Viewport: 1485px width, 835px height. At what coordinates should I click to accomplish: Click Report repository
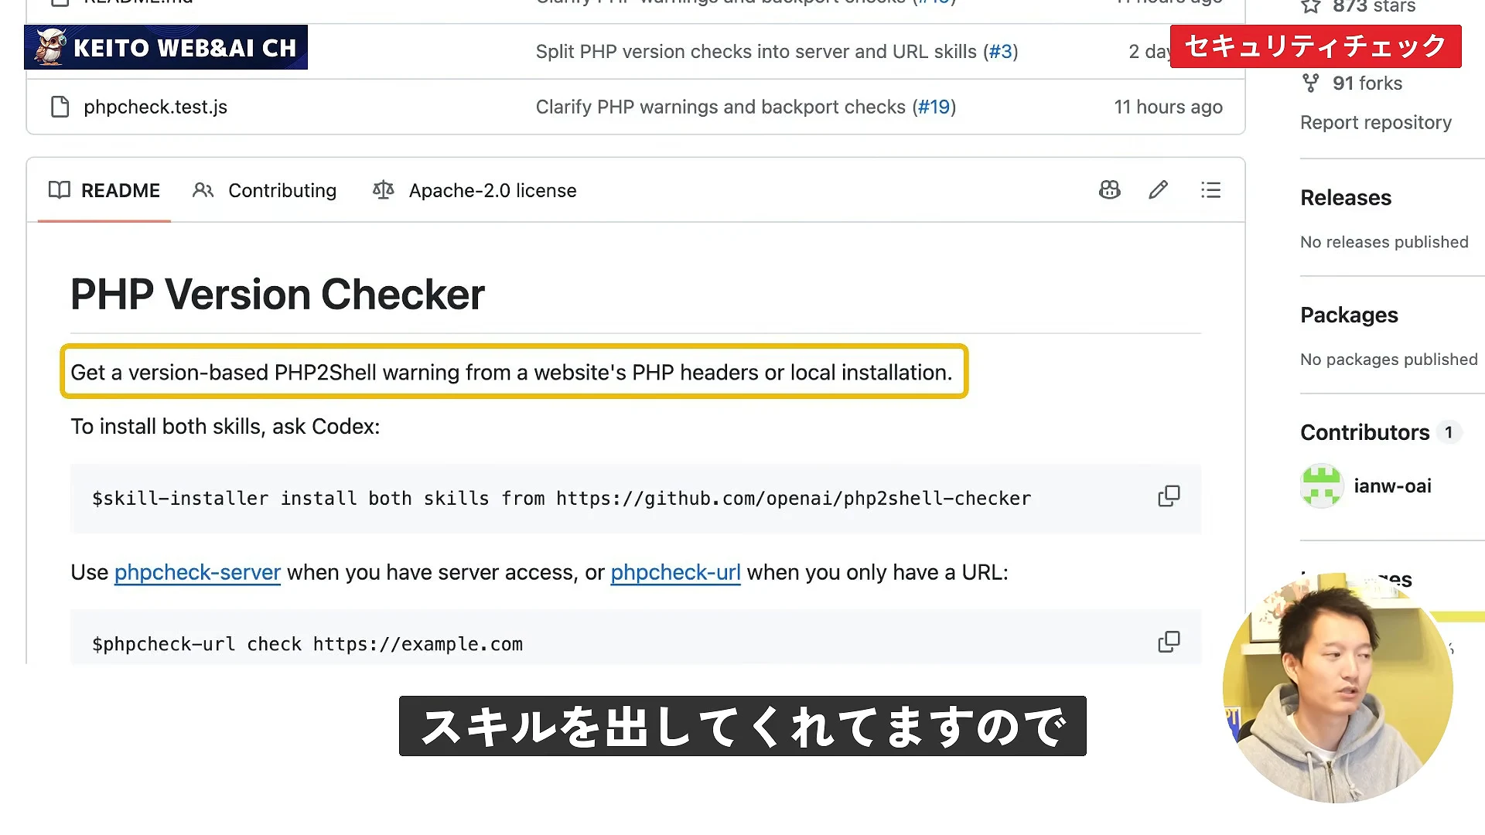(x=1376, y=123)
